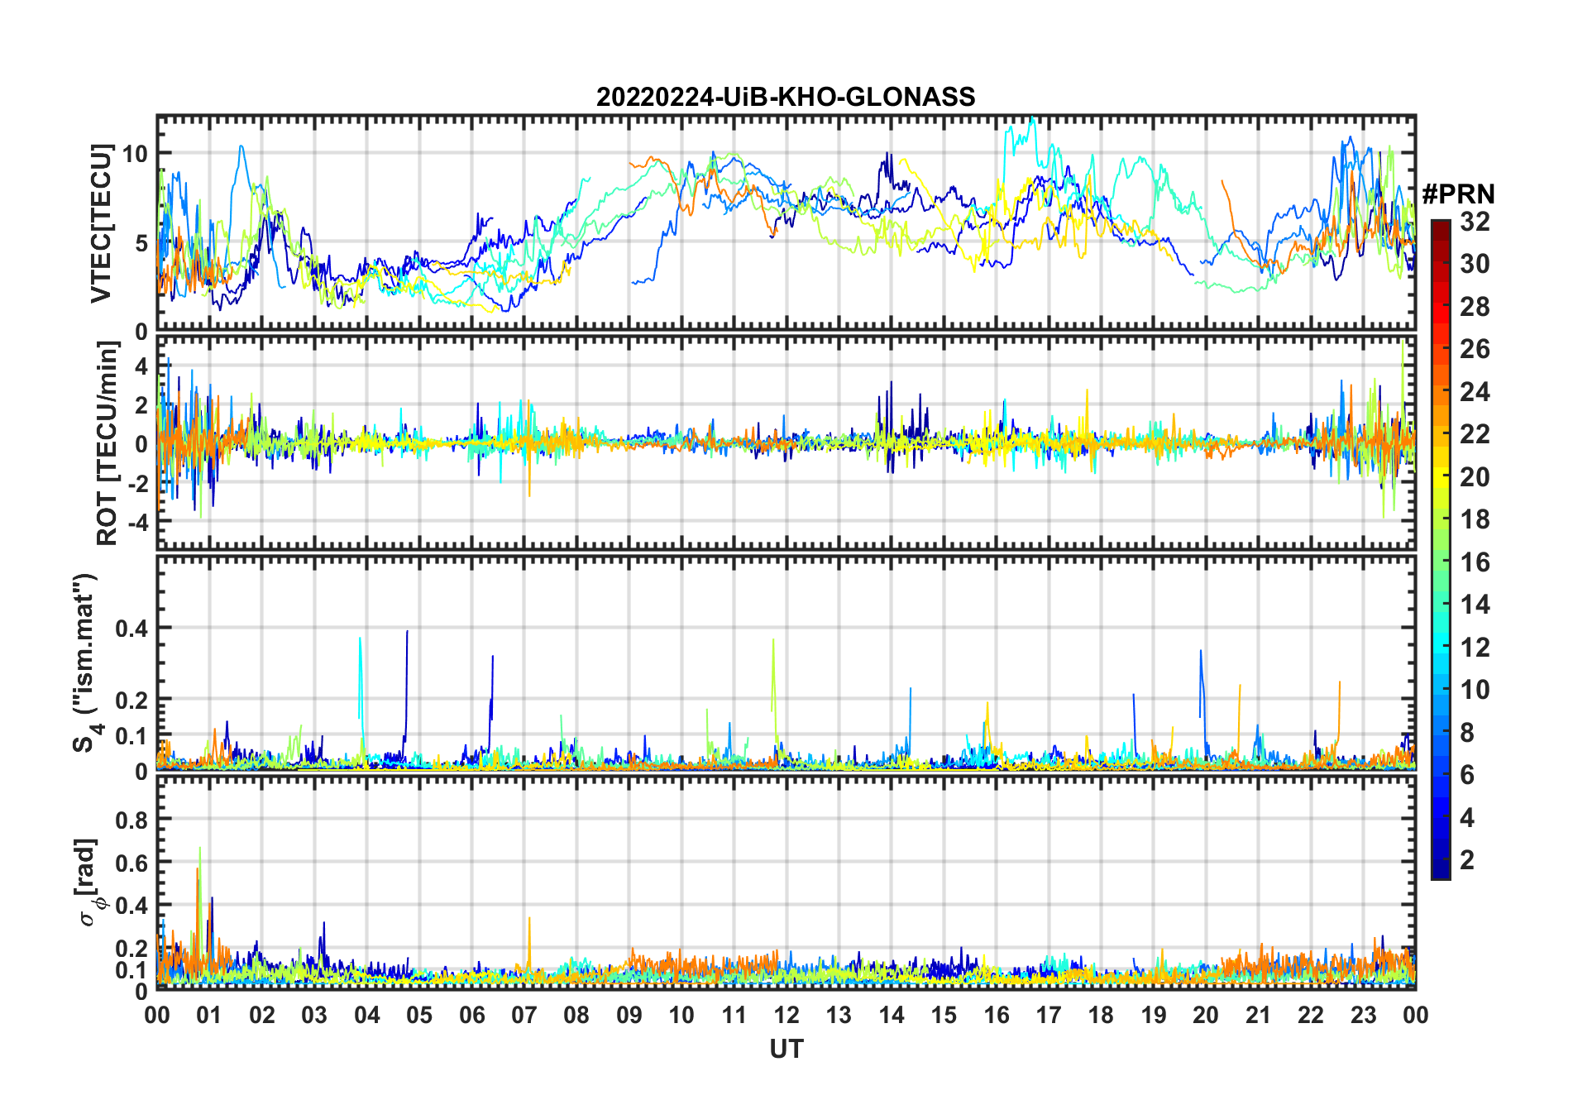Viewport: 1573px width, 1100px height.
Task: Click the PRN colorbar gradient strip
Action: [1440, 549]
